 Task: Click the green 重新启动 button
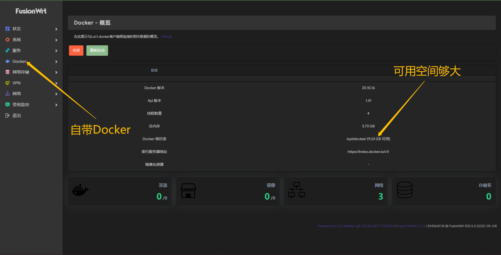tap(97, 50)
